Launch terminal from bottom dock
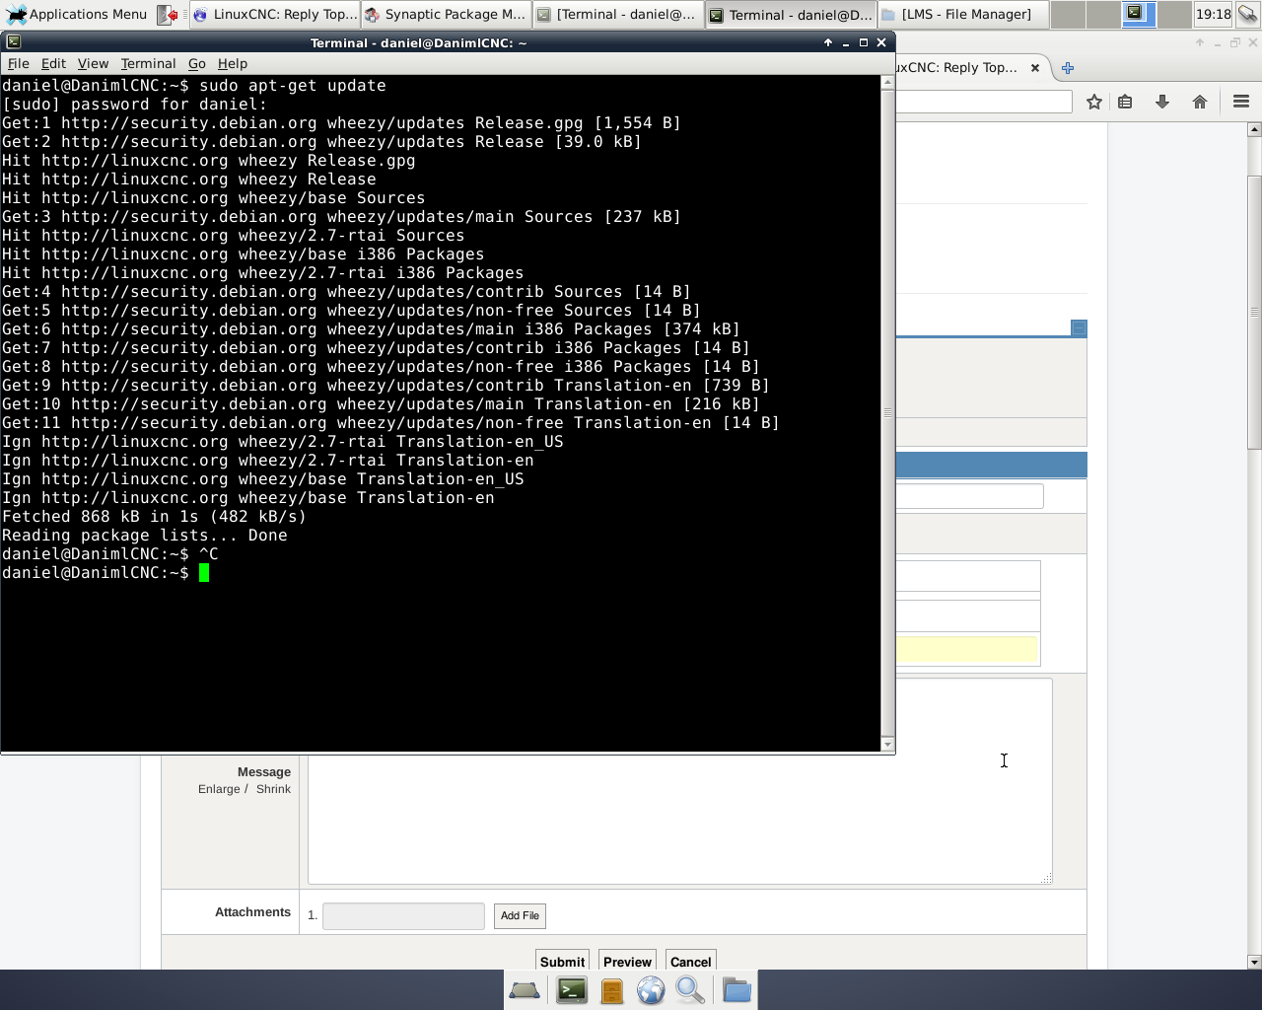The width and height of the screenshot is (1262, 1010). [572, 990]
